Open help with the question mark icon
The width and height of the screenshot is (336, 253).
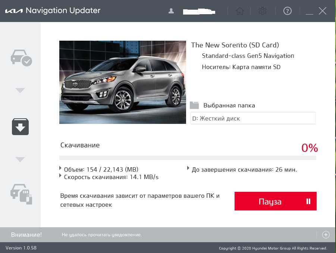click(288, 11)
